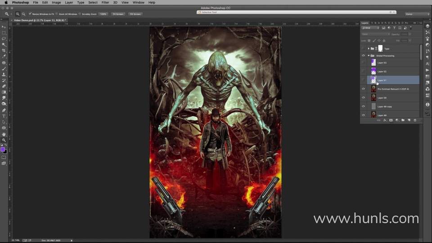The height and width of the screenshot is (243, 432).
Task: Create a new adjustment layer
Action: 397,120
